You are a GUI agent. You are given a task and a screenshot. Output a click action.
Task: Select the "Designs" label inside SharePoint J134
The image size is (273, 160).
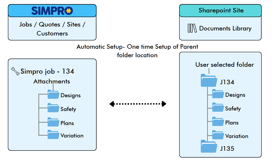pyautogui.click(x=235, y=95)
